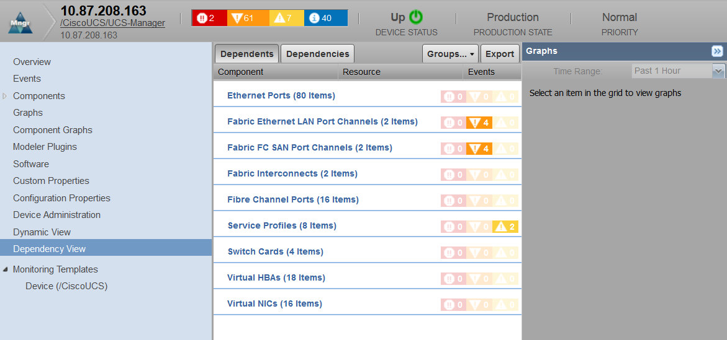This screenshot has width=727, height=340.
Task: Switch to the Dependencies tab
Action: [x=317, y=54]
